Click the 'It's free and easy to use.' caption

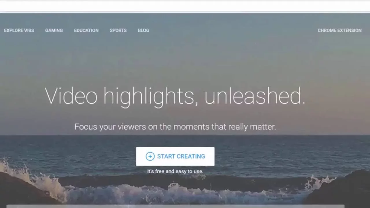(175, 171)
